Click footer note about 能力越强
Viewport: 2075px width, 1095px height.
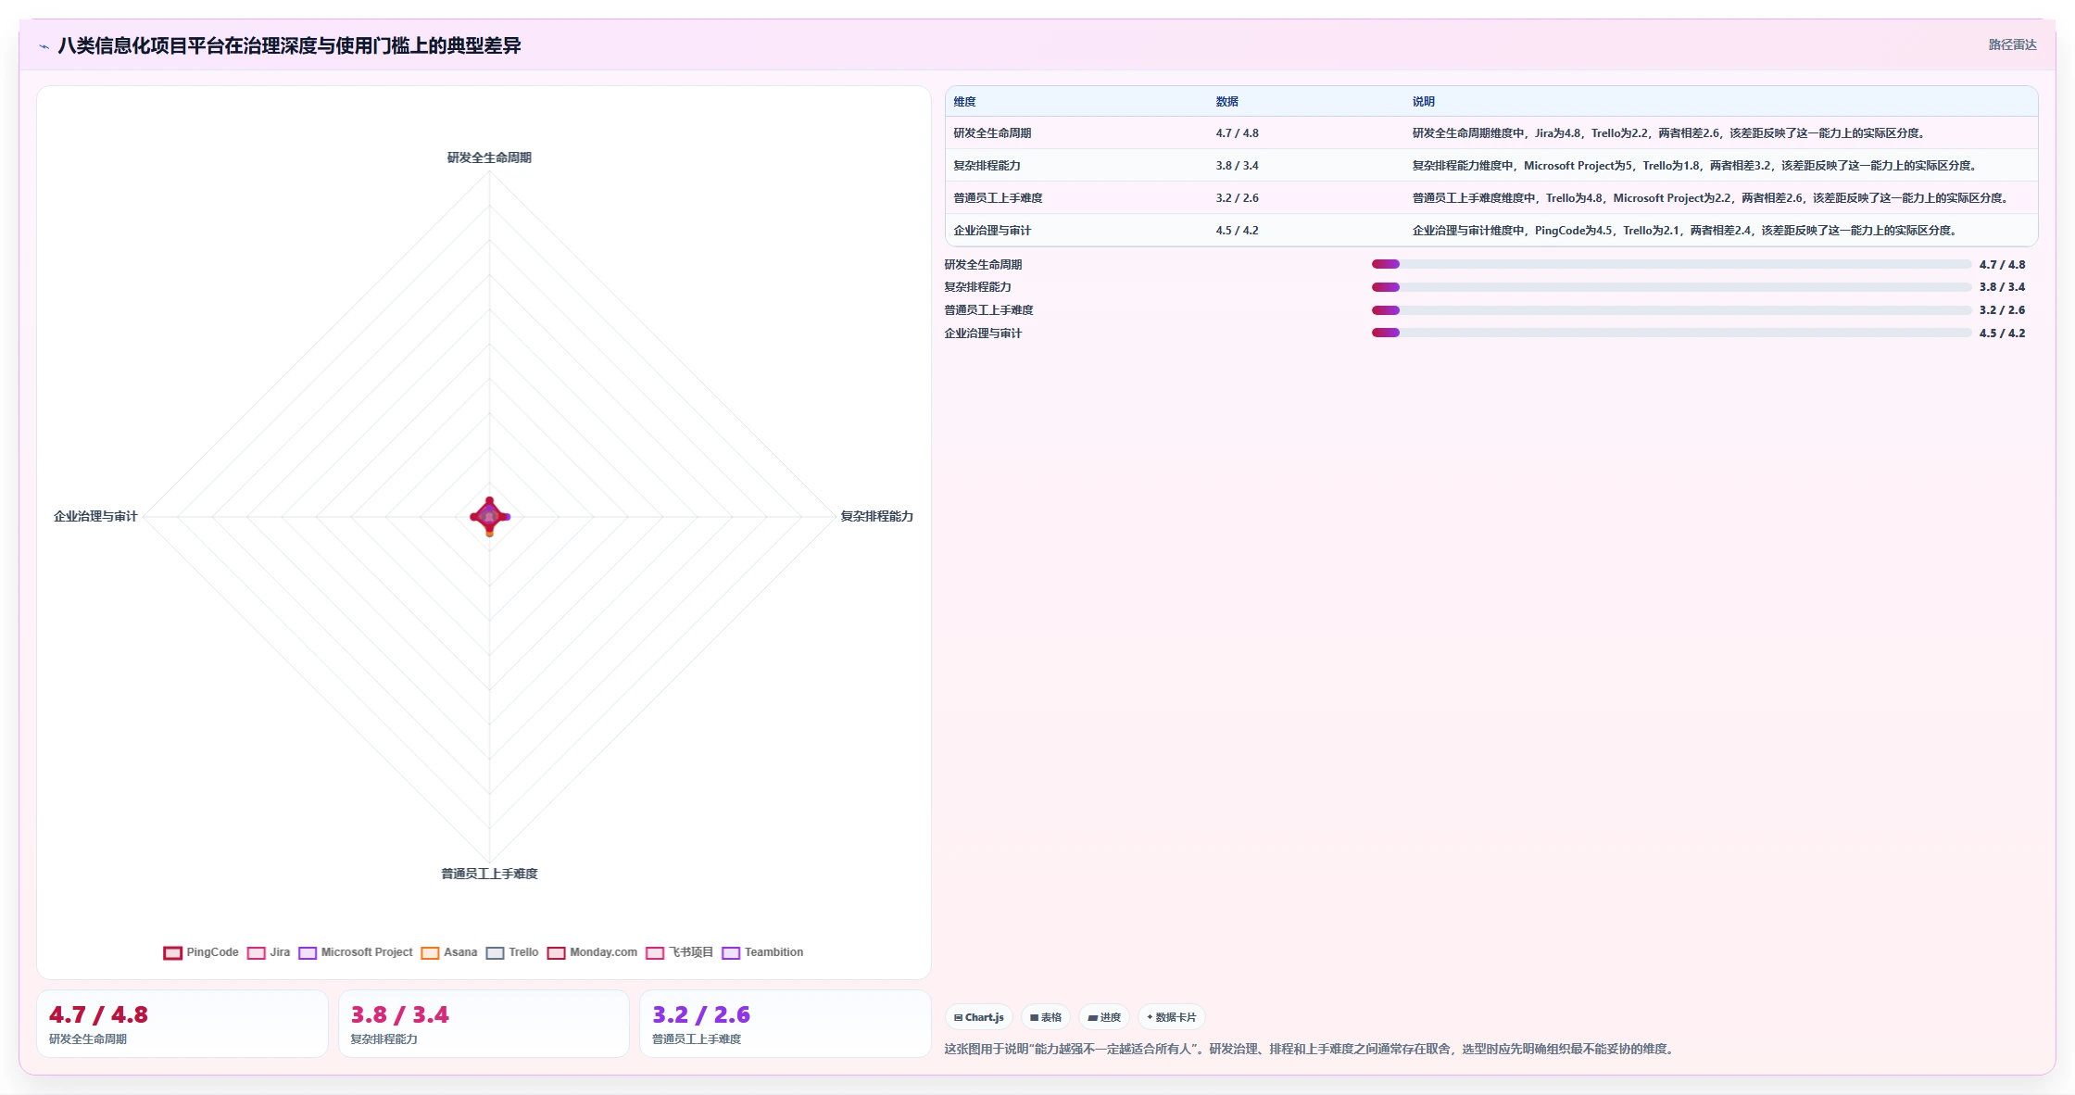pyautogui.click(x=1312, y=1049)
